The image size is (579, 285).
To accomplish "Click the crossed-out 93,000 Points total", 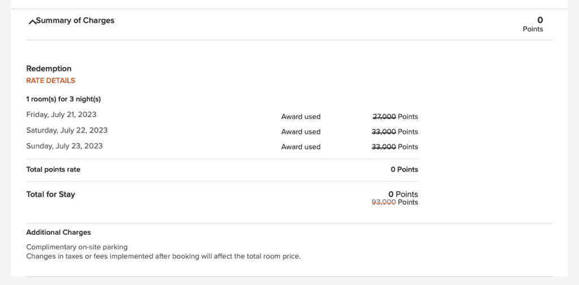I will 395,202.
